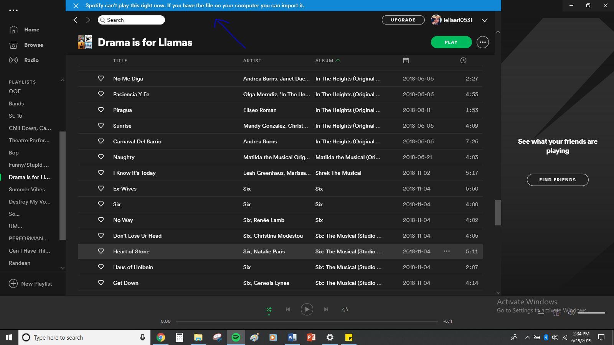The width and height of the screenshot is (614, 345).
Task: Collapse the PLAYLISTS section
Action: pyautogui.click(x=62, y=80)
